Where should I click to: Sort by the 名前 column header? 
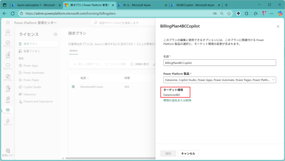[x=85, y=78]
